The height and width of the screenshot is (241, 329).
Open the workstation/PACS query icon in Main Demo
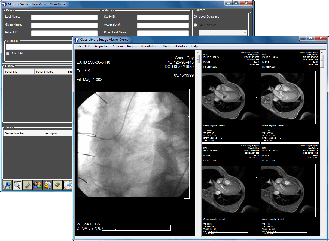[7, 185]
